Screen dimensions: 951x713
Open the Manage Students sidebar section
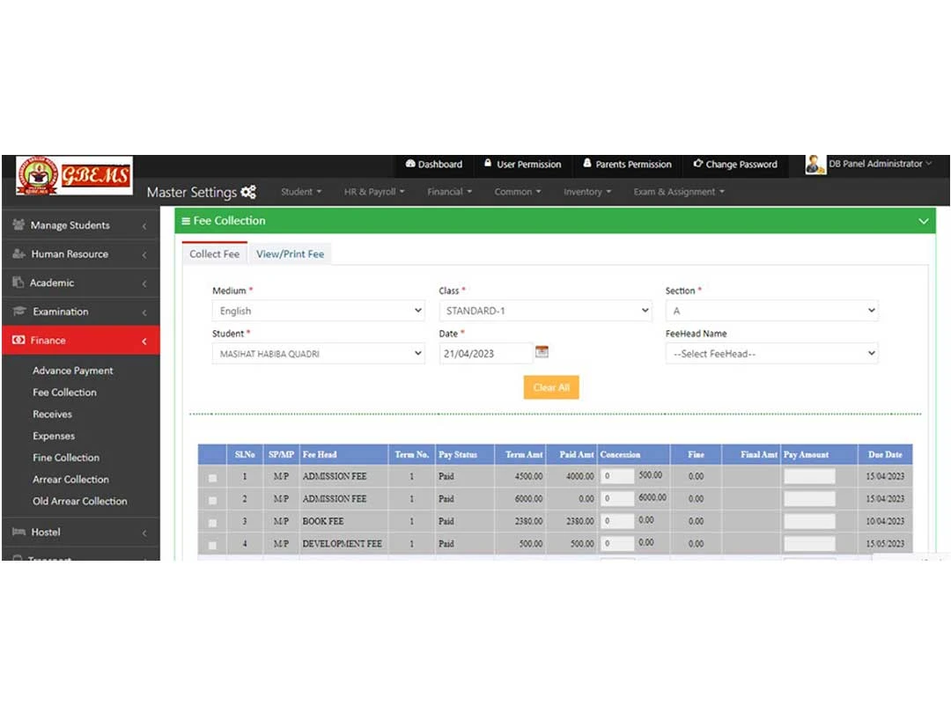click(x=19, y=224)
